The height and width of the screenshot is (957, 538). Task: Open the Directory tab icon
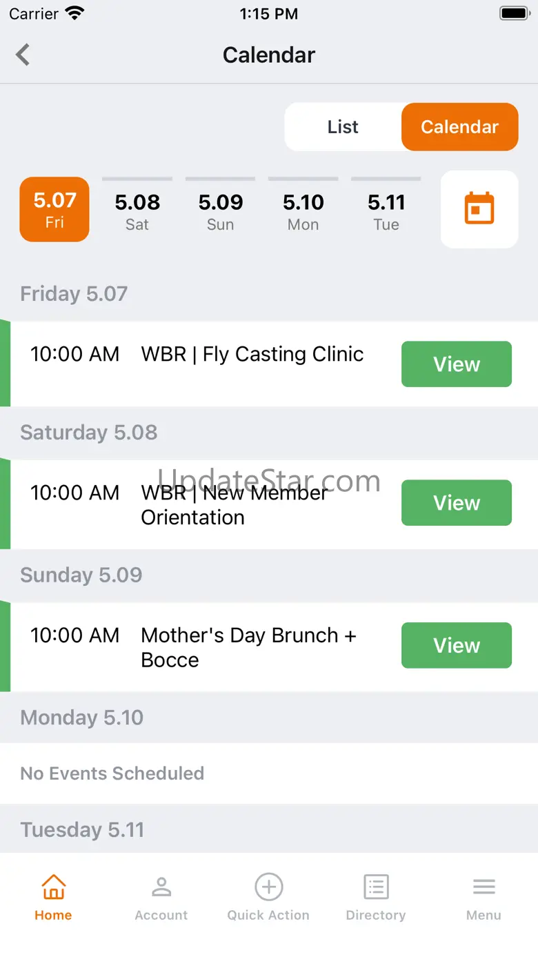tap(376, 887)
